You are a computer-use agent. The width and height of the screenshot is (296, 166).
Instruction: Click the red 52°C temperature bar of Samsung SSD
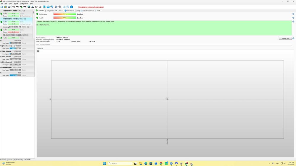click(13, 32)
